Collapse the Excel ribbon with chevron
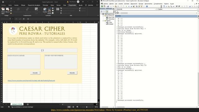This screenshot has width=199, height=112. tap(98, 16)
